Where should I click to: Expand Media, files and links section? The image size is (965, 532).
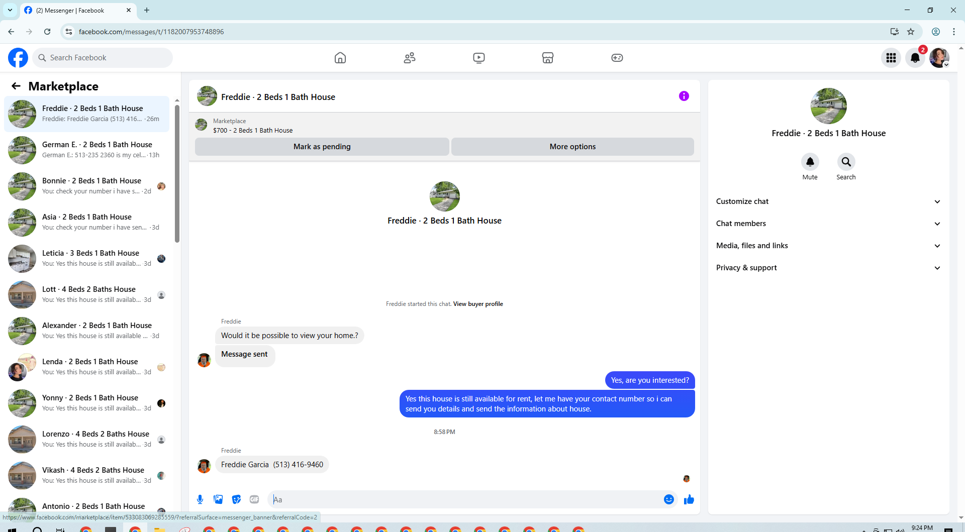[x=828, y=246]
